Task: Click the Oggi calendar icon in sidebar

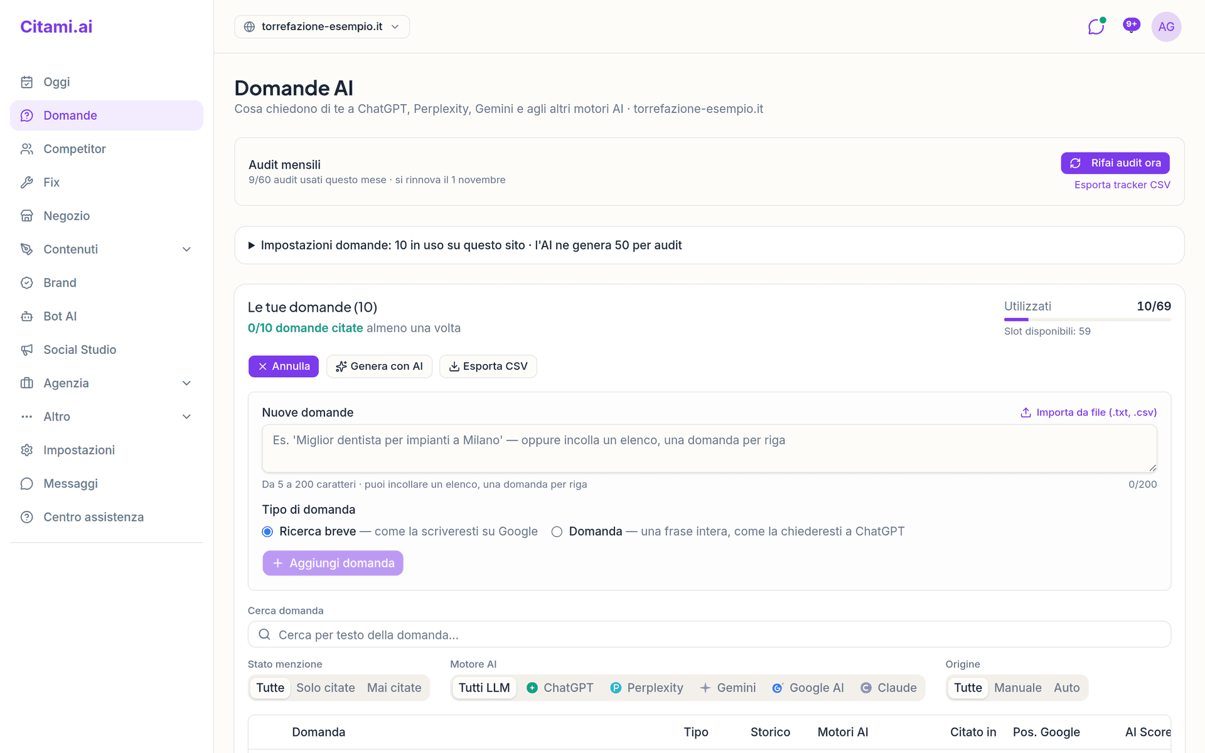Action: coord(26,82)
